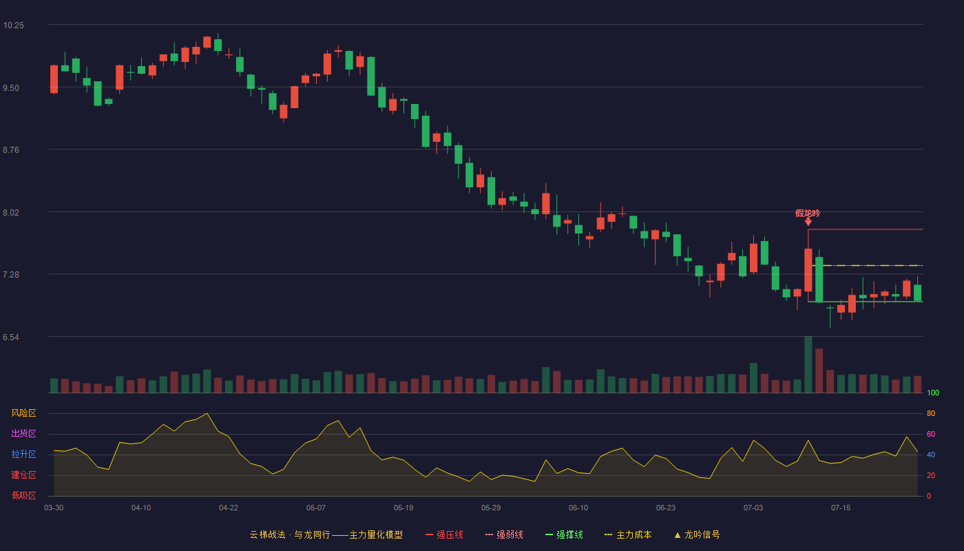
Task: Click the 03-30 date label
Action: pyautogui.click(x=54, y=508)
